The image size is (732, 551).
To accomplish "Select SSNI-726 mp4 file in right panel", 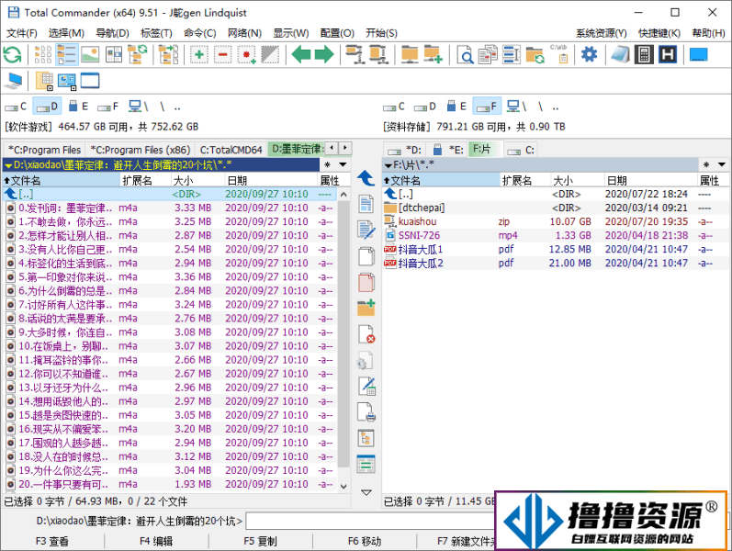I will coord(555,235).
